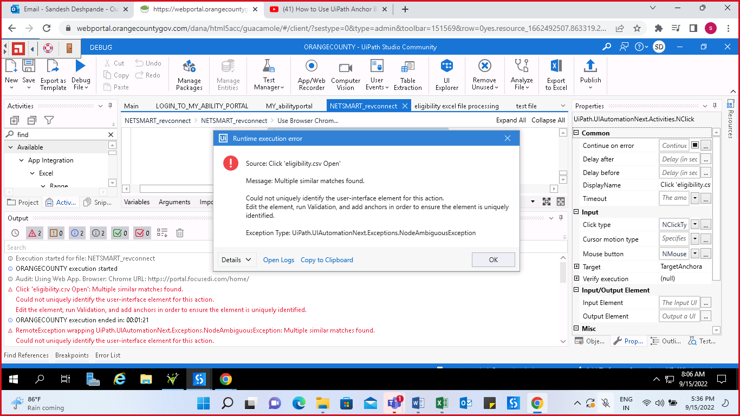Click Collapse All in the designer
The image size is (740, 416).
pos(548,120)
